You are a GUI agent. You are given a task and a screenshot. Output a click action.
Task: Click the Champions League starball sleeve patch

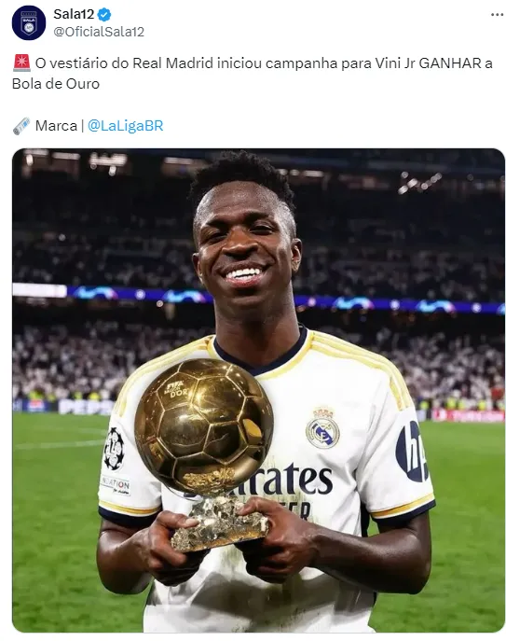tap(114, 449)
